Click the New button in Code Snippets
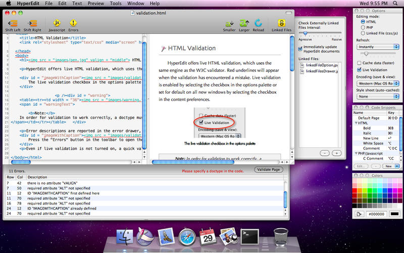 click(x=389, y=166)
